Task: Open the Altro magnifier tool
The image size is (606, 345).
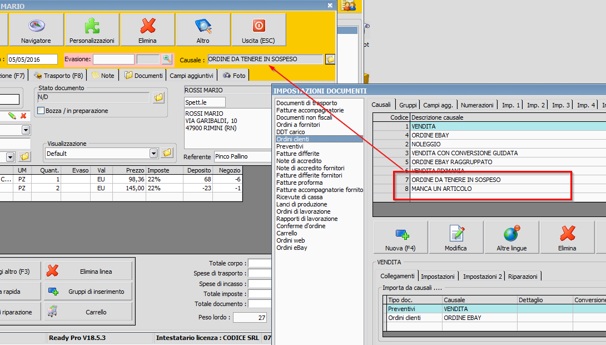Action: 203,30
